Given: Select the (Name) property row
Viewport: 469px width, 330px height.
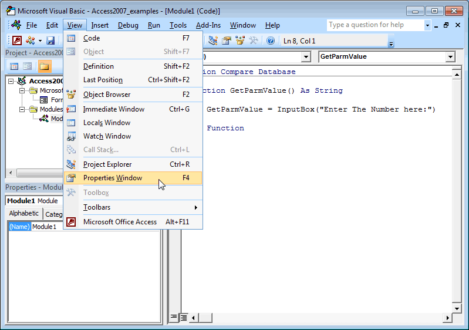Looking at the screenshot, I should [x=19, y=227].
